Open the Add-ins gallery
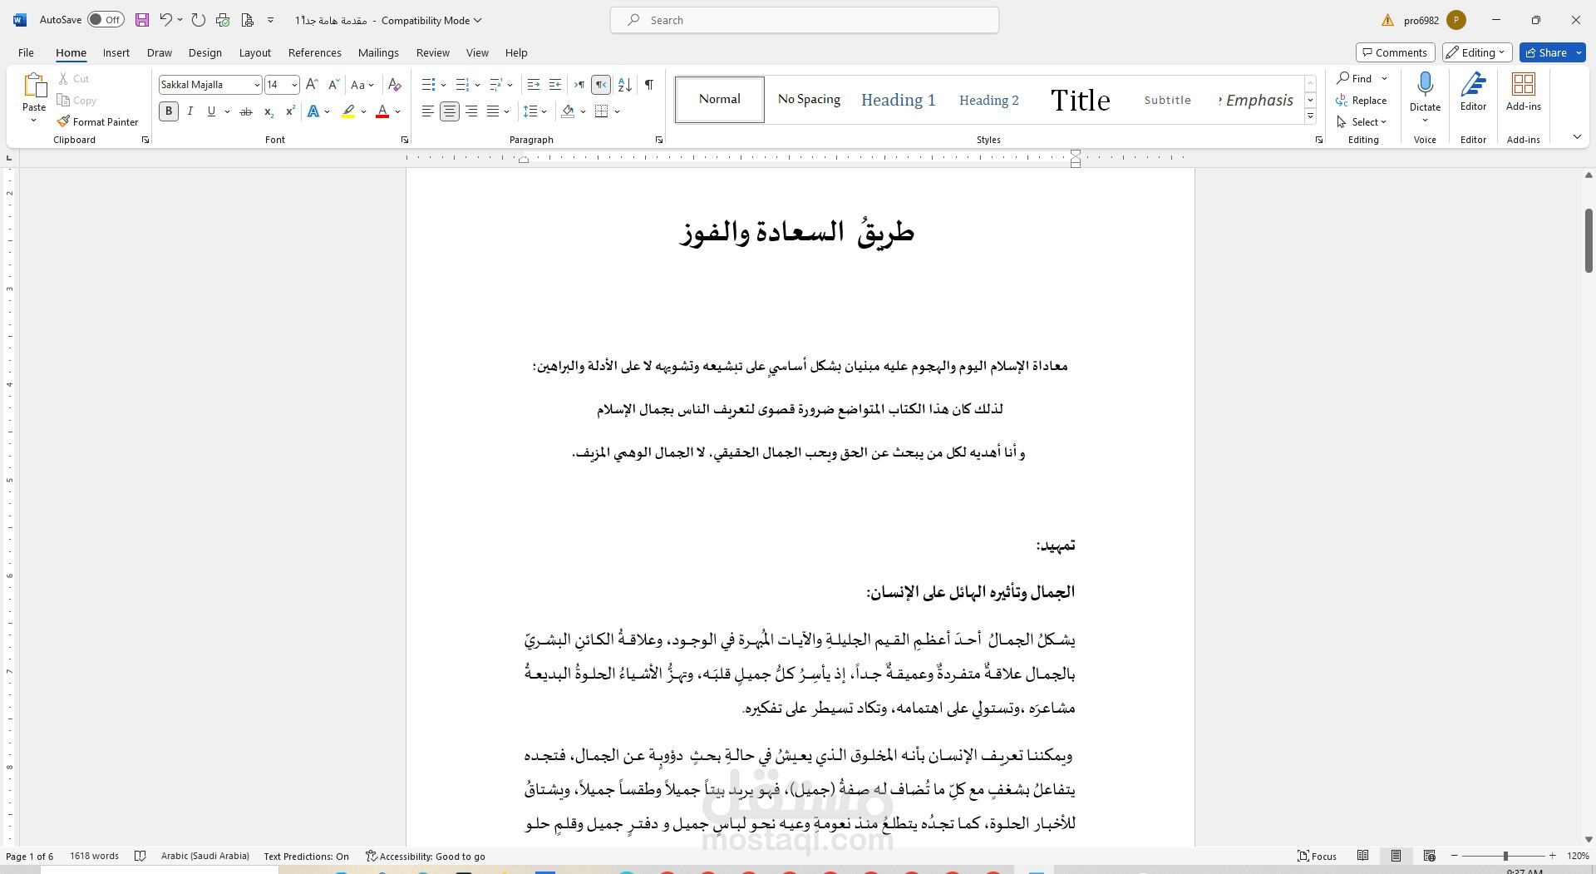This screenshot has height=874, width=1596. point(1523,91)
